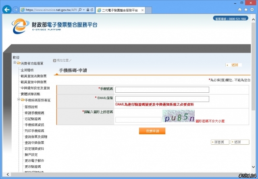Open a new blank tab
Screen dimensions: 258x179
[149, 10]
